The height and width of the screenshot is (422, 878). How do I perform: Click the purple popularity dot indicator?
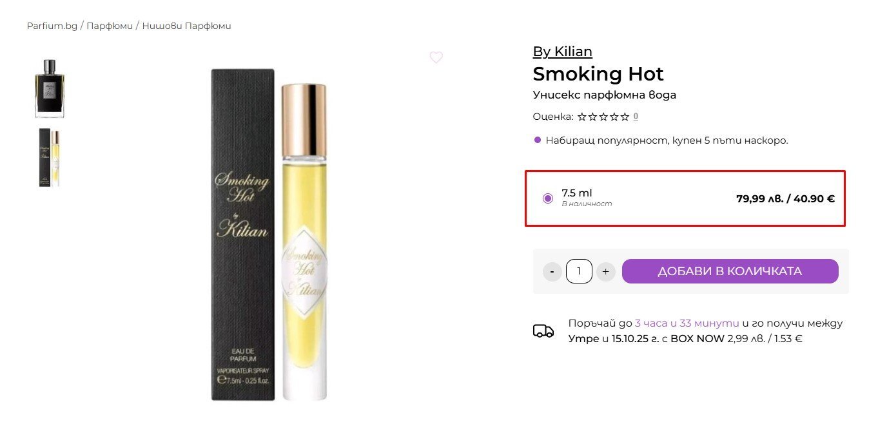pos(538,140)
